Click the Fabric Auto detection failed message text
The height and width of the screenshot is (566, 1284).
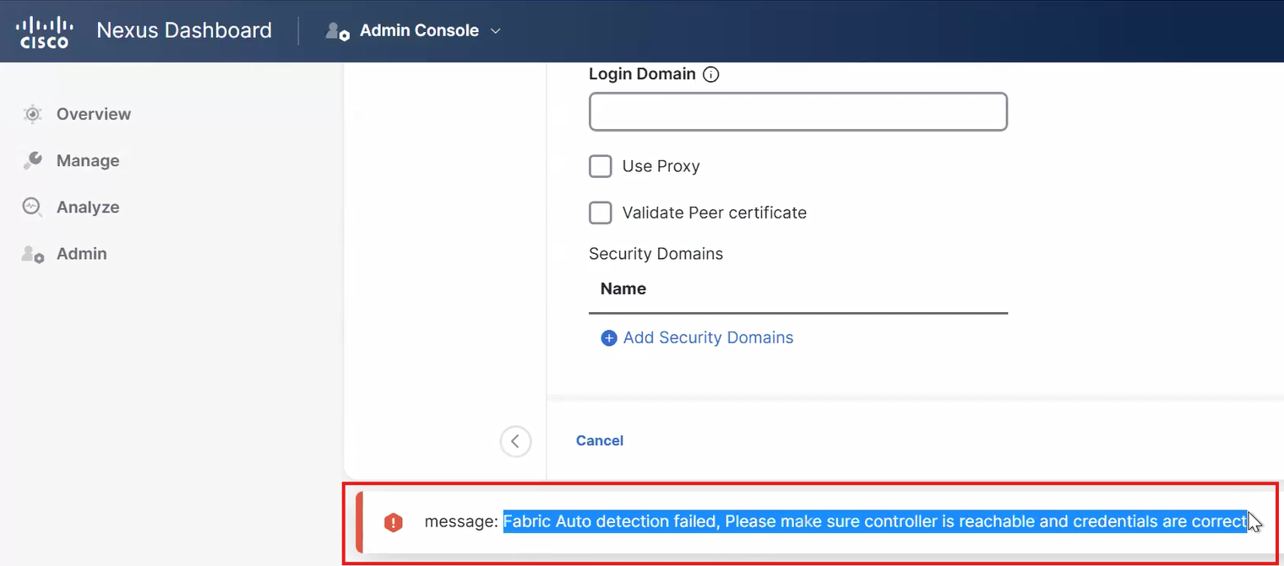click(x=875, y=521)
